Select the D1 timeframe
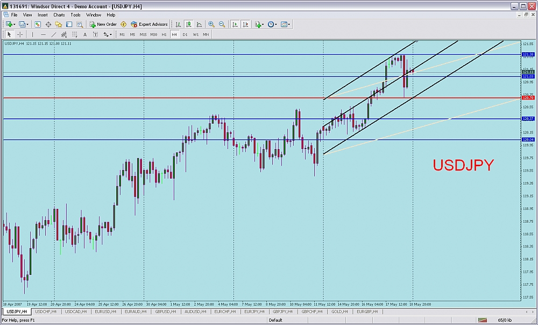The image size is (538, 325). (185, 34)
